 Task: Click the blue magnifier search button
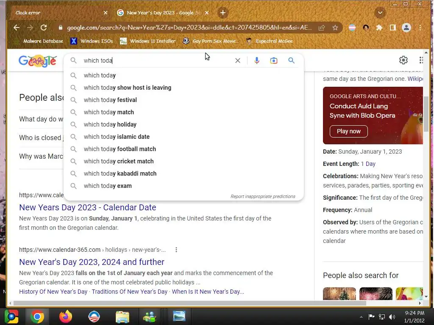click(x=292, y=61)
